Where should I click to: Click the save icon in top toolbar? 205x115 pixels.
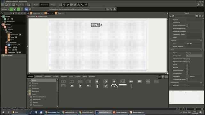pos(13,5)
